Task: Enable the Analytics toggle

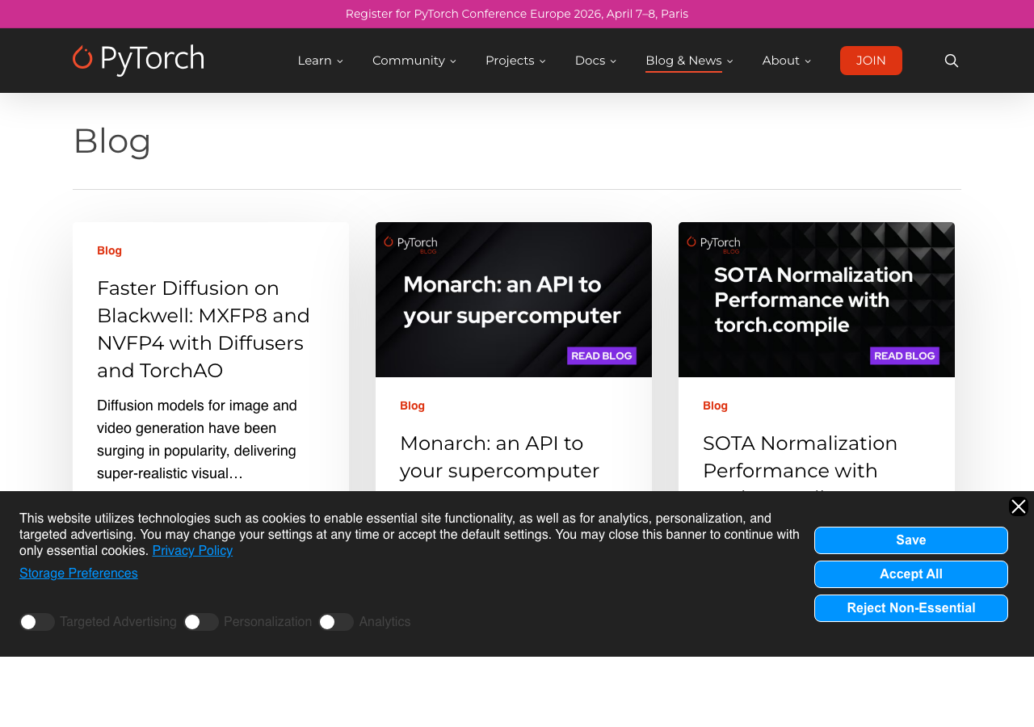Action: (336, 620)
